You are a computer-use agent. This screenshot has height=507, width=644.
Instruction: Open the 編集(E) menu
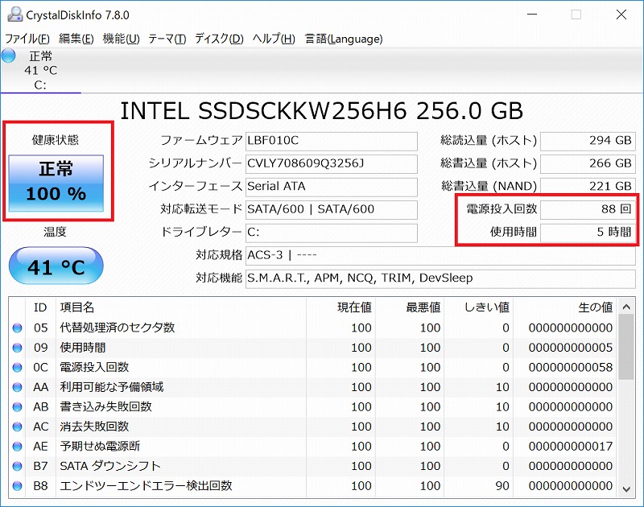click(x=76, y=39)
